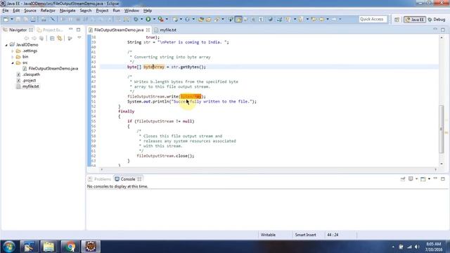Run the program with green Run button

click(148, 19)
